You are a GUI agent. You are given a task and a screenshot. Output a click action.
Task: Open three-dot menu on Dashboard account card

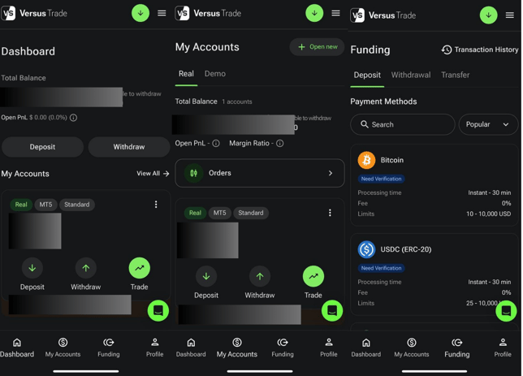pos(156,205)
